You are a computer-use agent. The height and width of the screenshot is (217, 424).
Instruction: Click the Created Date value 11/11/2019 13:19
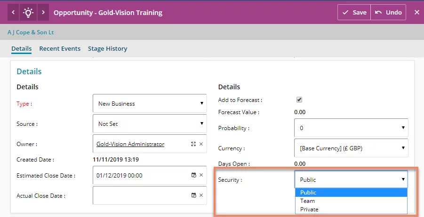tap(116, 160)
